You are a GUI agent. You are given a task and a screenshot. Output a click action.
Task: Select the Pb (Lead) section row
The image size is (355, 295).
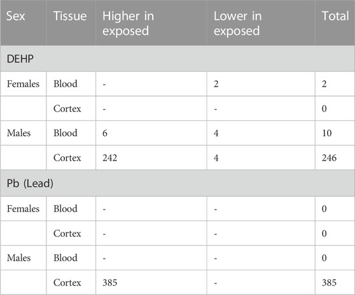tap(177, 183)
